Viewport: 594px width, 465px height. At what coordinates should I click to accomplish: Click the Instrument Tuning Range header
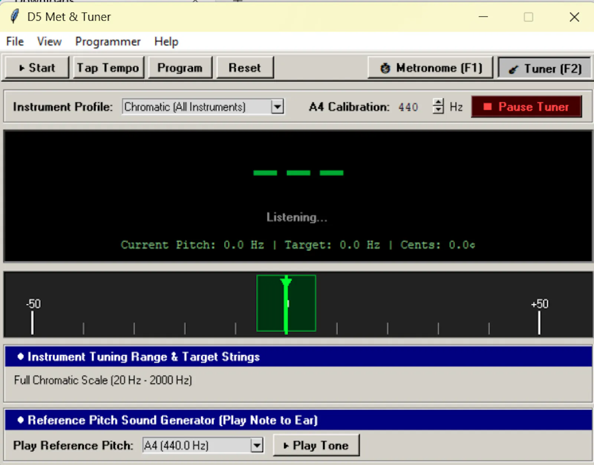click(298, 356)
